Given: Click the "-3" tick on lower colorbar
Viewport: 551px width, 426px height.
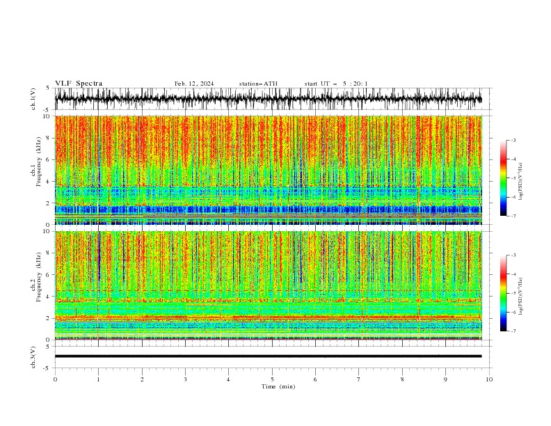Looking at the screenshot, I should pyautogui.click(x=513, y=255).
